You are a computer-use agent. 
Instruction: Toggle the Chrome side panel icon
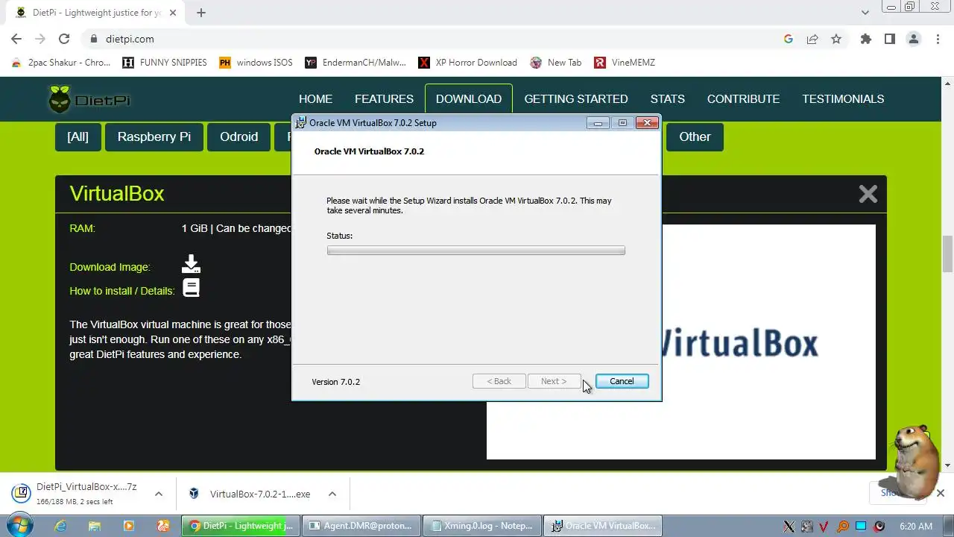tap(889, 39)
